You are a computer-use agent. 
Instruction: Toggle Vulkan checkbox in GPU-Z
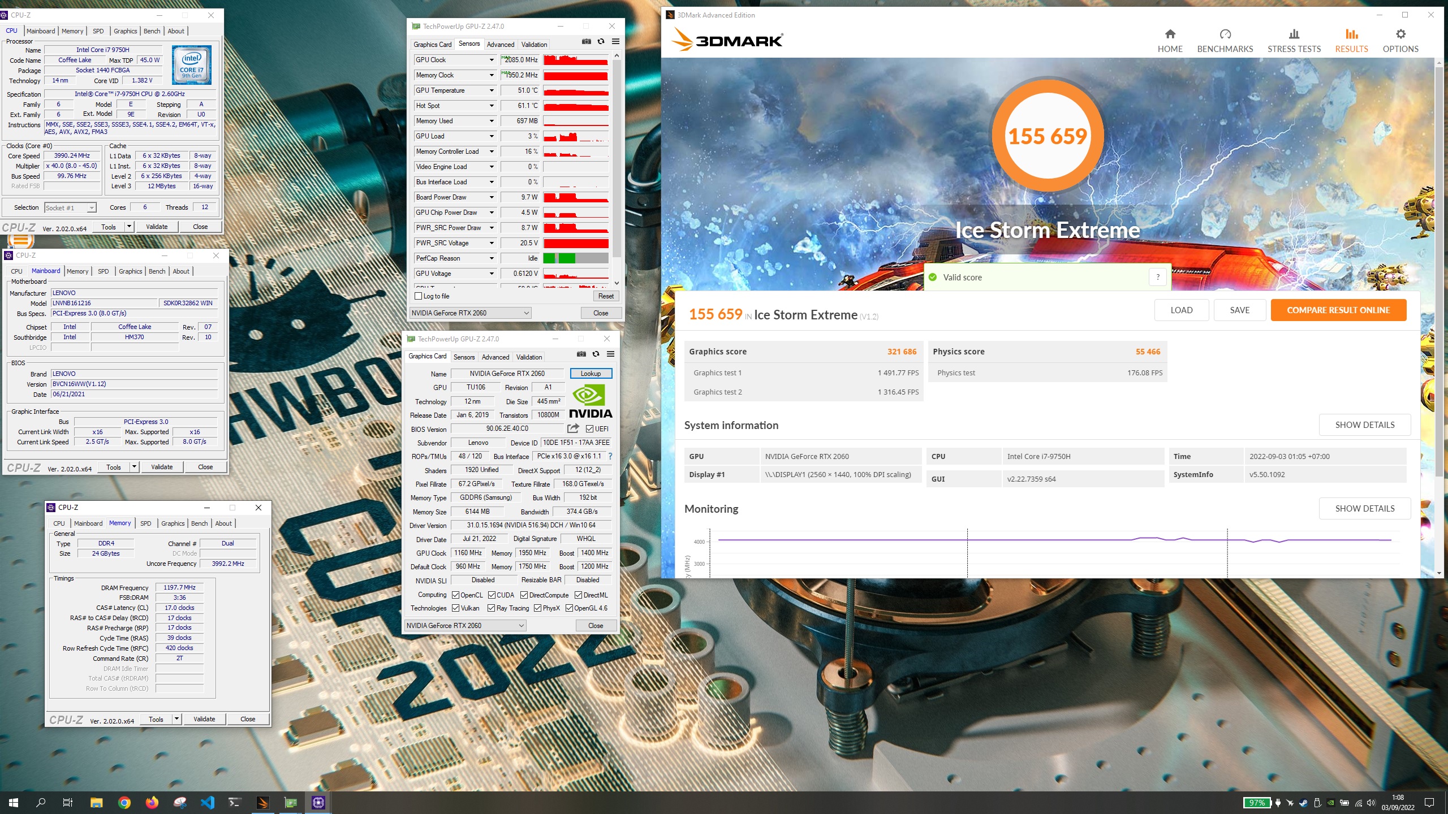(455, 608)
